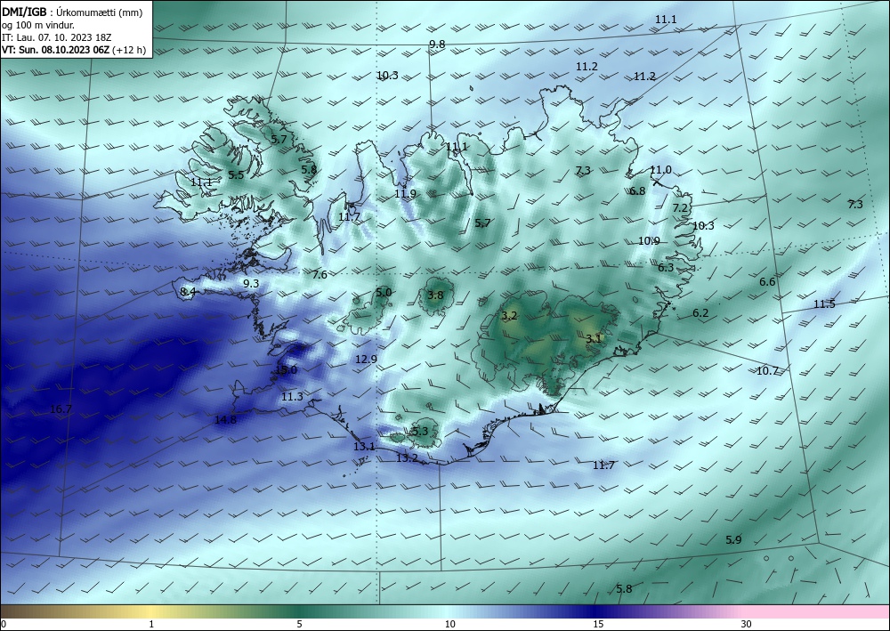Click the 6.8 value label

(637, 191)
